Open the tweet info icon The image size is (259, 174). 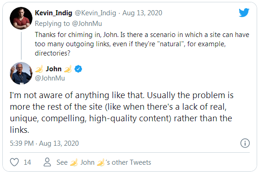tap(245, 143)
